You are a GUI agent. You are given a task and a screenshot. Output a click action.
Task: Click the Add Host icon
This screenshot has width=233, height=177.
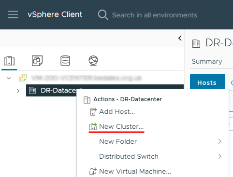[x=93, y=112]
